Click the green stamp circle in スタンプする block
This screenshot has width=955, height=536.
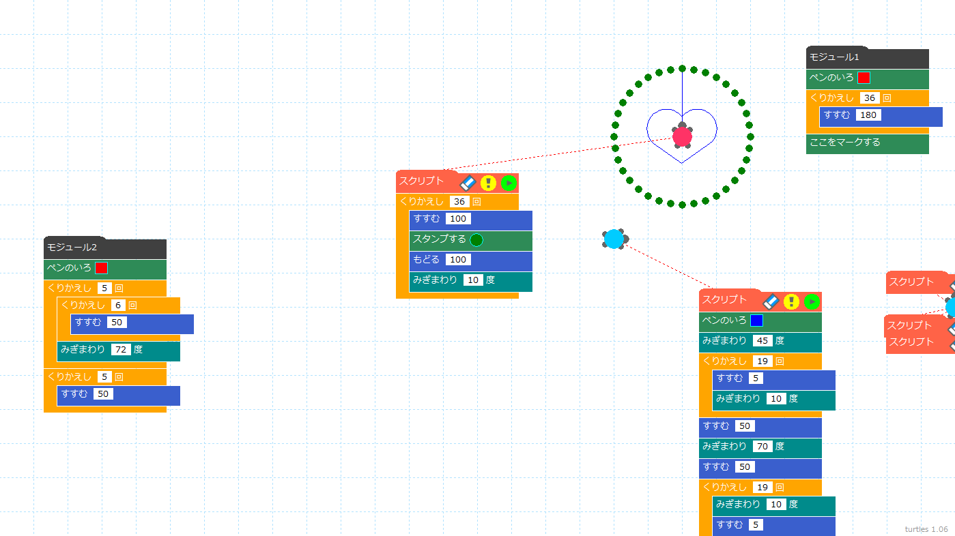(476, 240)
